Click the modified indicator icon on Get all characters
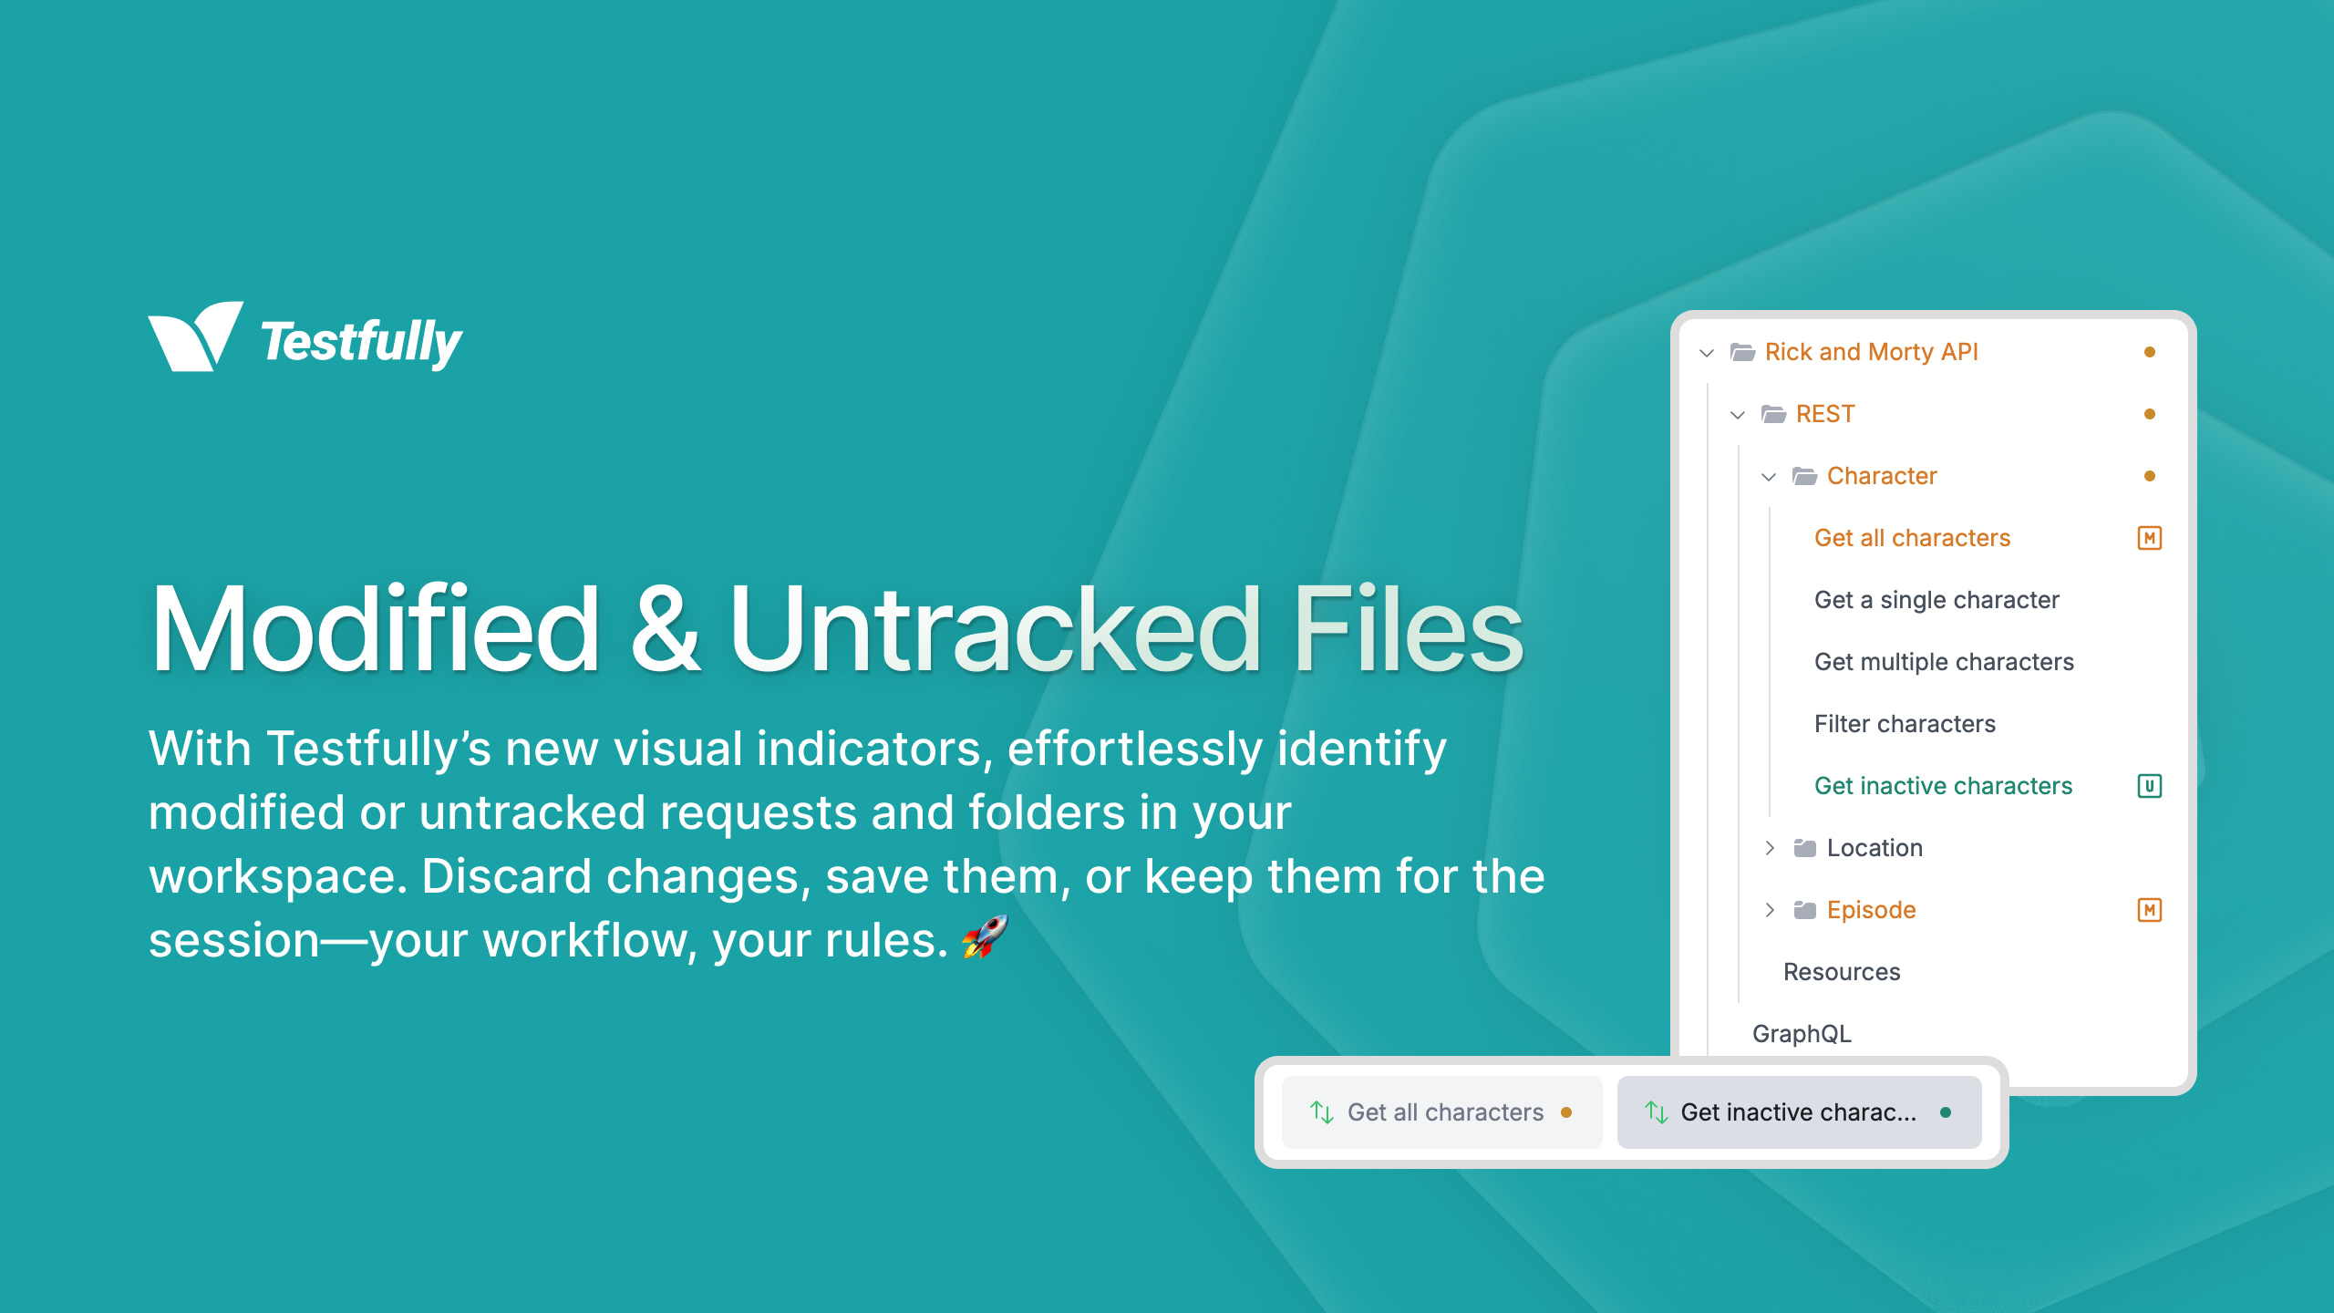This screenshot has height=1313, width=2334. click(2152, 537)
